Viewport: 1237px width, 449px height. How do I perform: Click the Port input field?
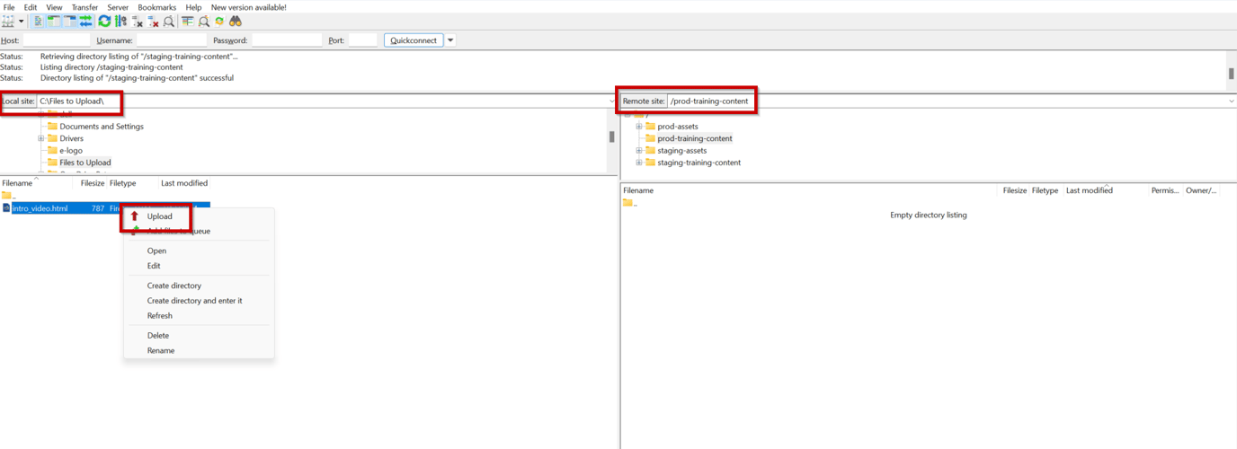tap(362, 40)
